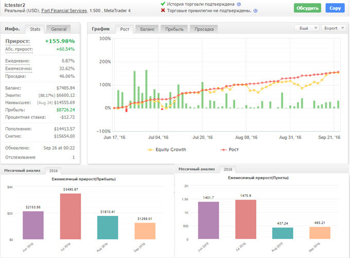Viewport: 350px width, 258px height.
Task: Select the Просадка chart tab
Action: pyautogui.click(x=204, y=29)
